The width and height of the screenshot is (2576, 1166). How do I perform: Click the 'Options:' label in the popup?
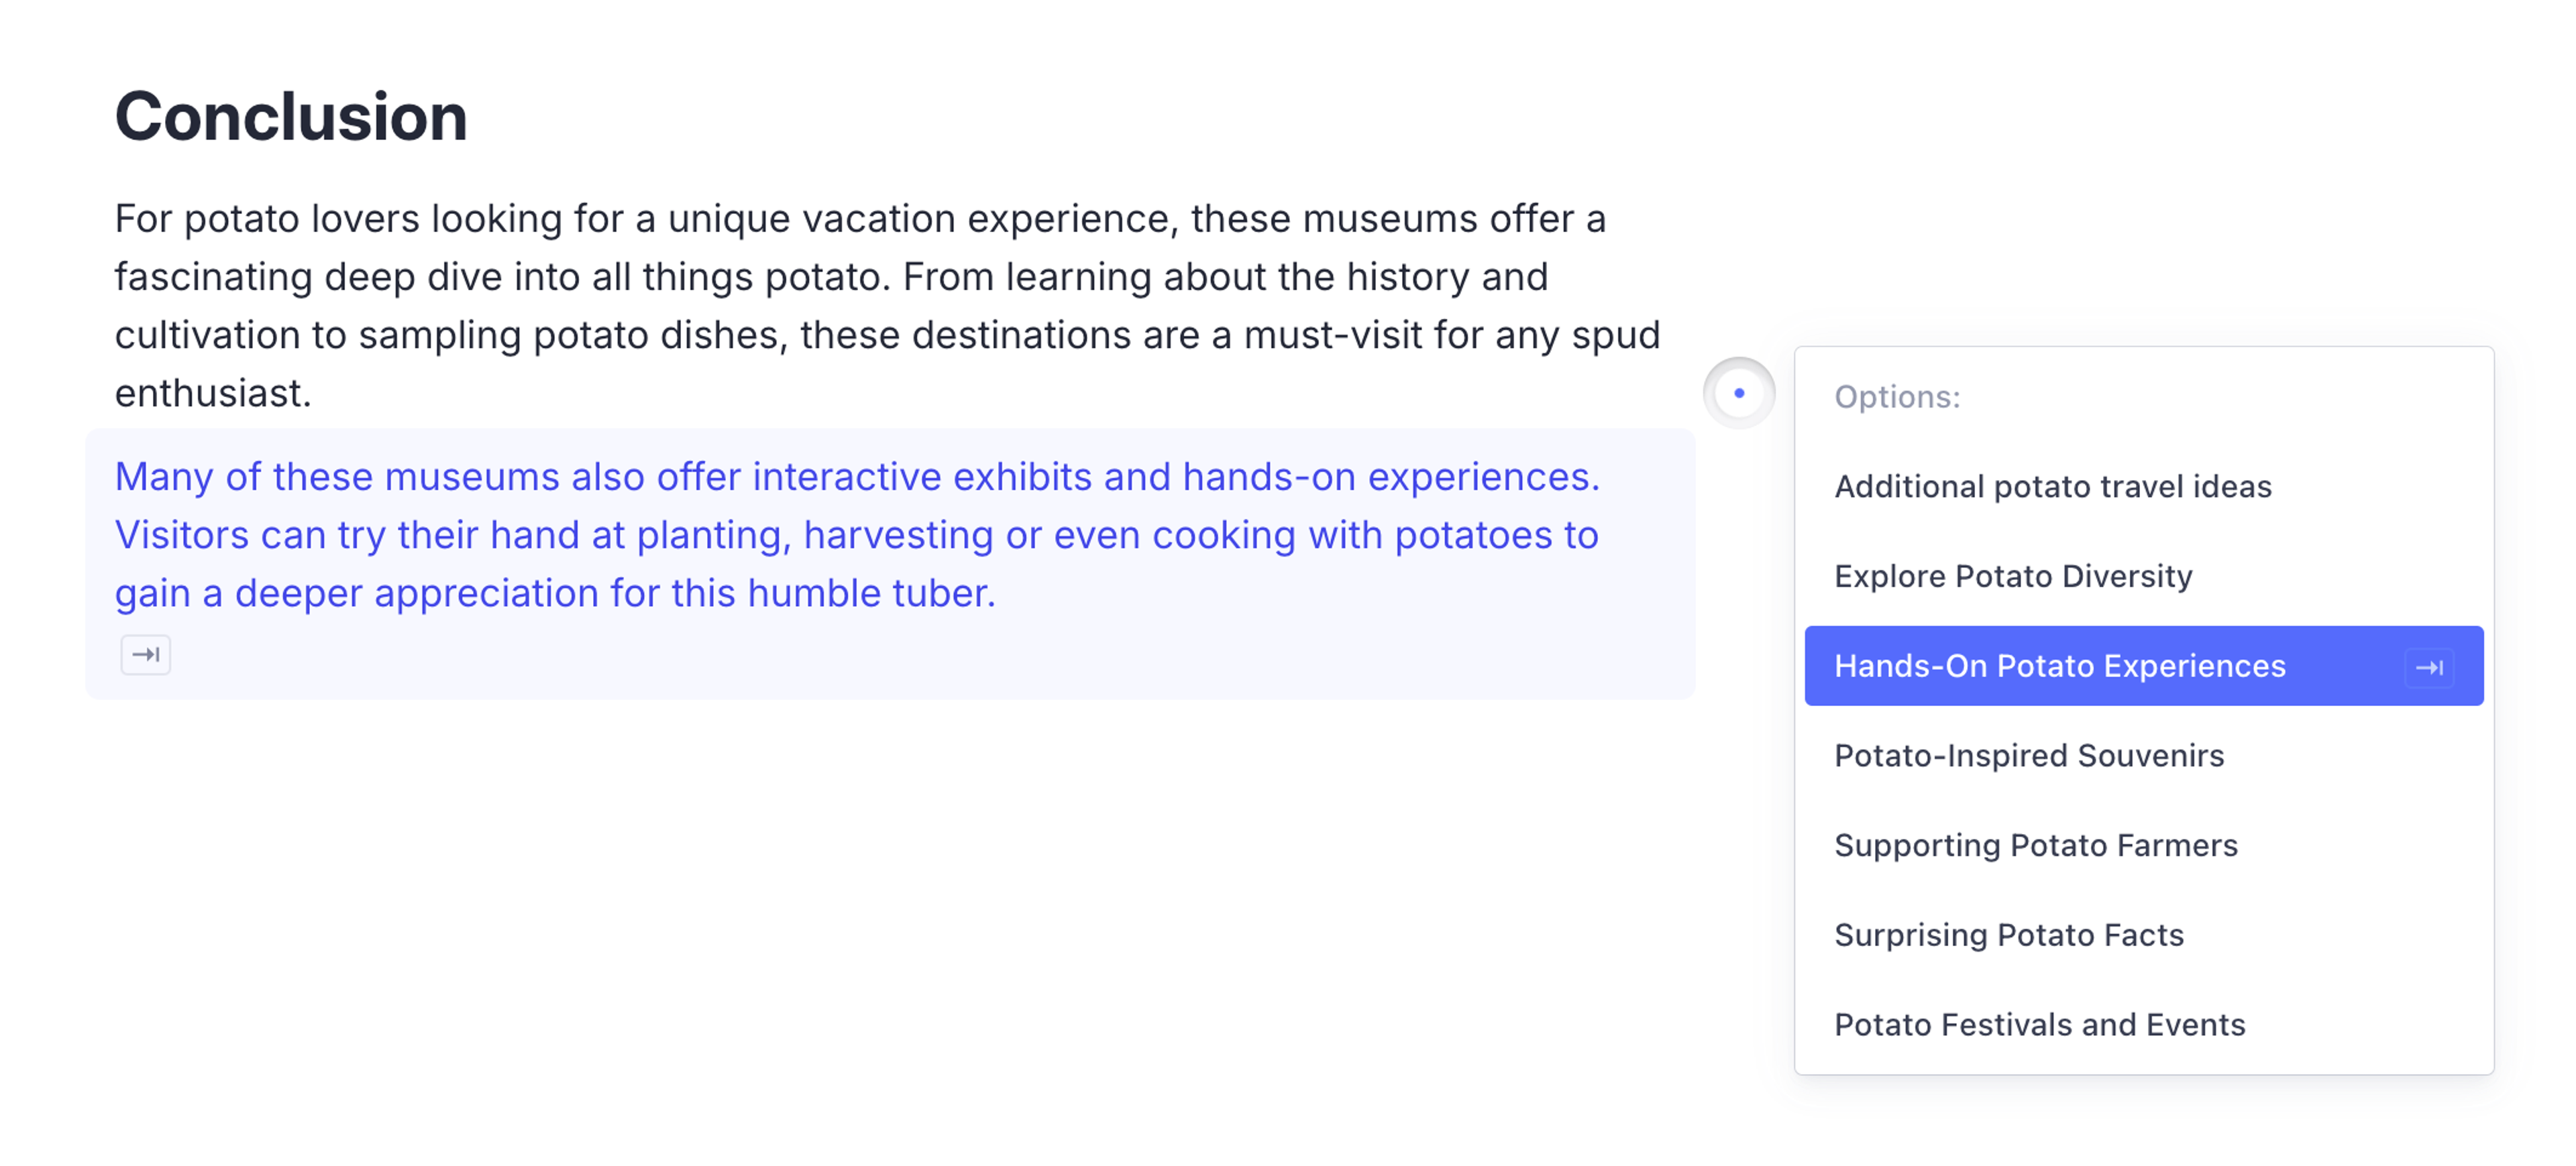click(1897, 398)
